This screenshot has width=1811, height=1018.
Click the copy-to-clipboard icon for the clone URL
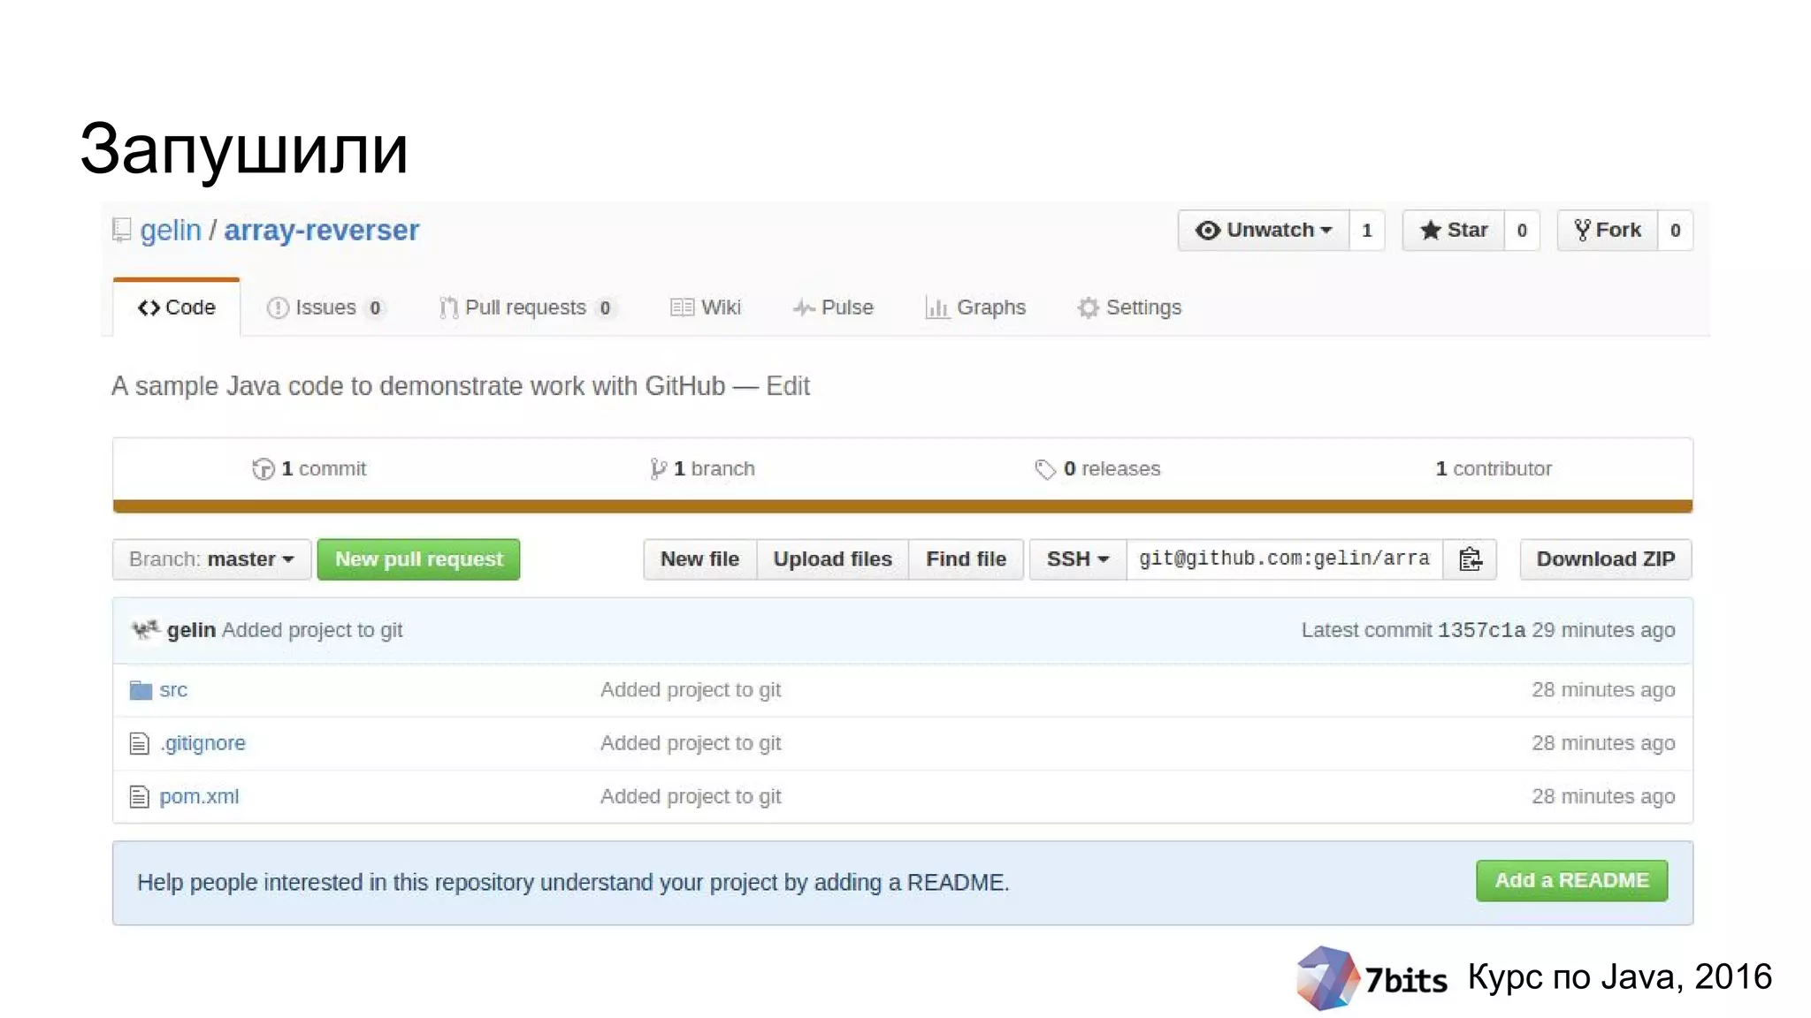click(1470, 559)
